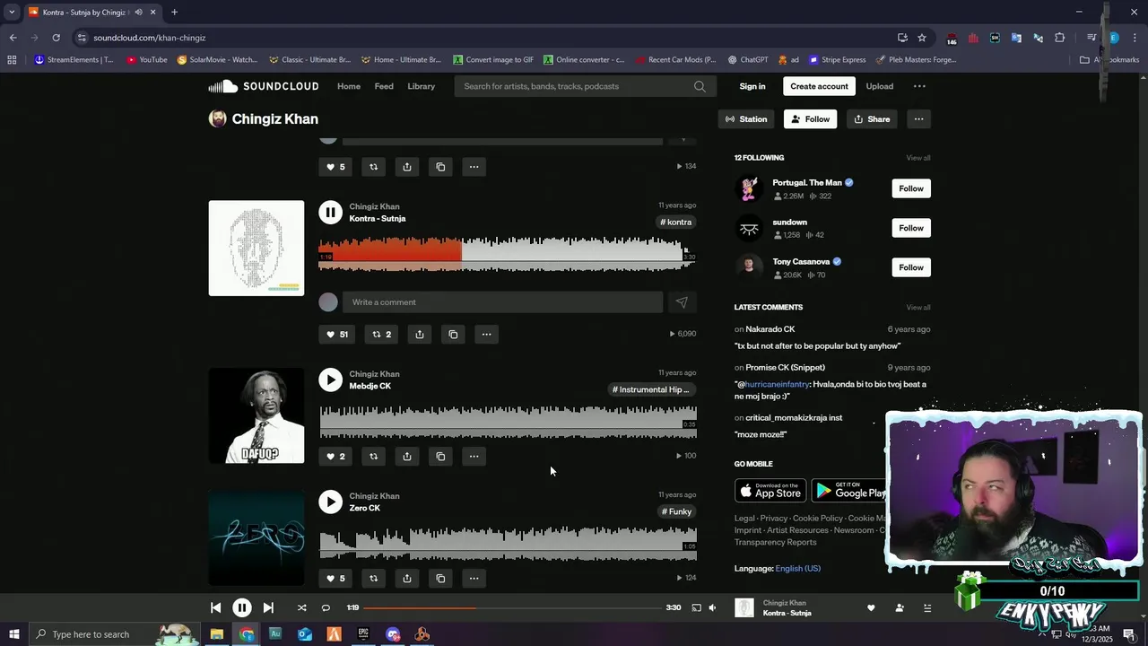
Task: Click the SoundCloud logo
Action: point(264,86)
